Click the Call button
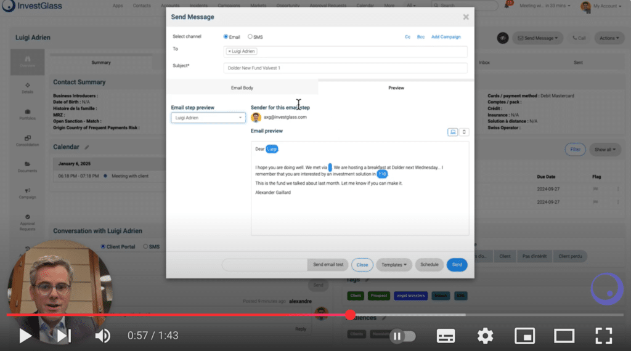This screenshot has height=351, width=631. pos(579,38)
